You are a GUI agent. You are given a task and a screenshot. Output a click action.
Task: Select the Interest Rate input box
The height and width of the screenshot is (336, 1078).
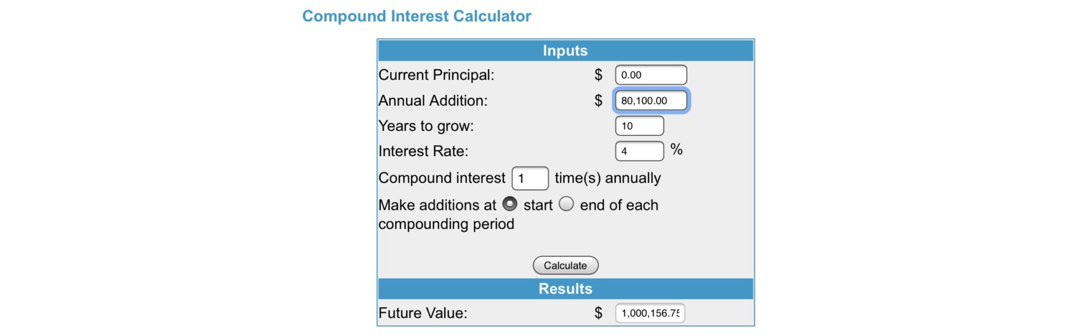pos(639,151)
